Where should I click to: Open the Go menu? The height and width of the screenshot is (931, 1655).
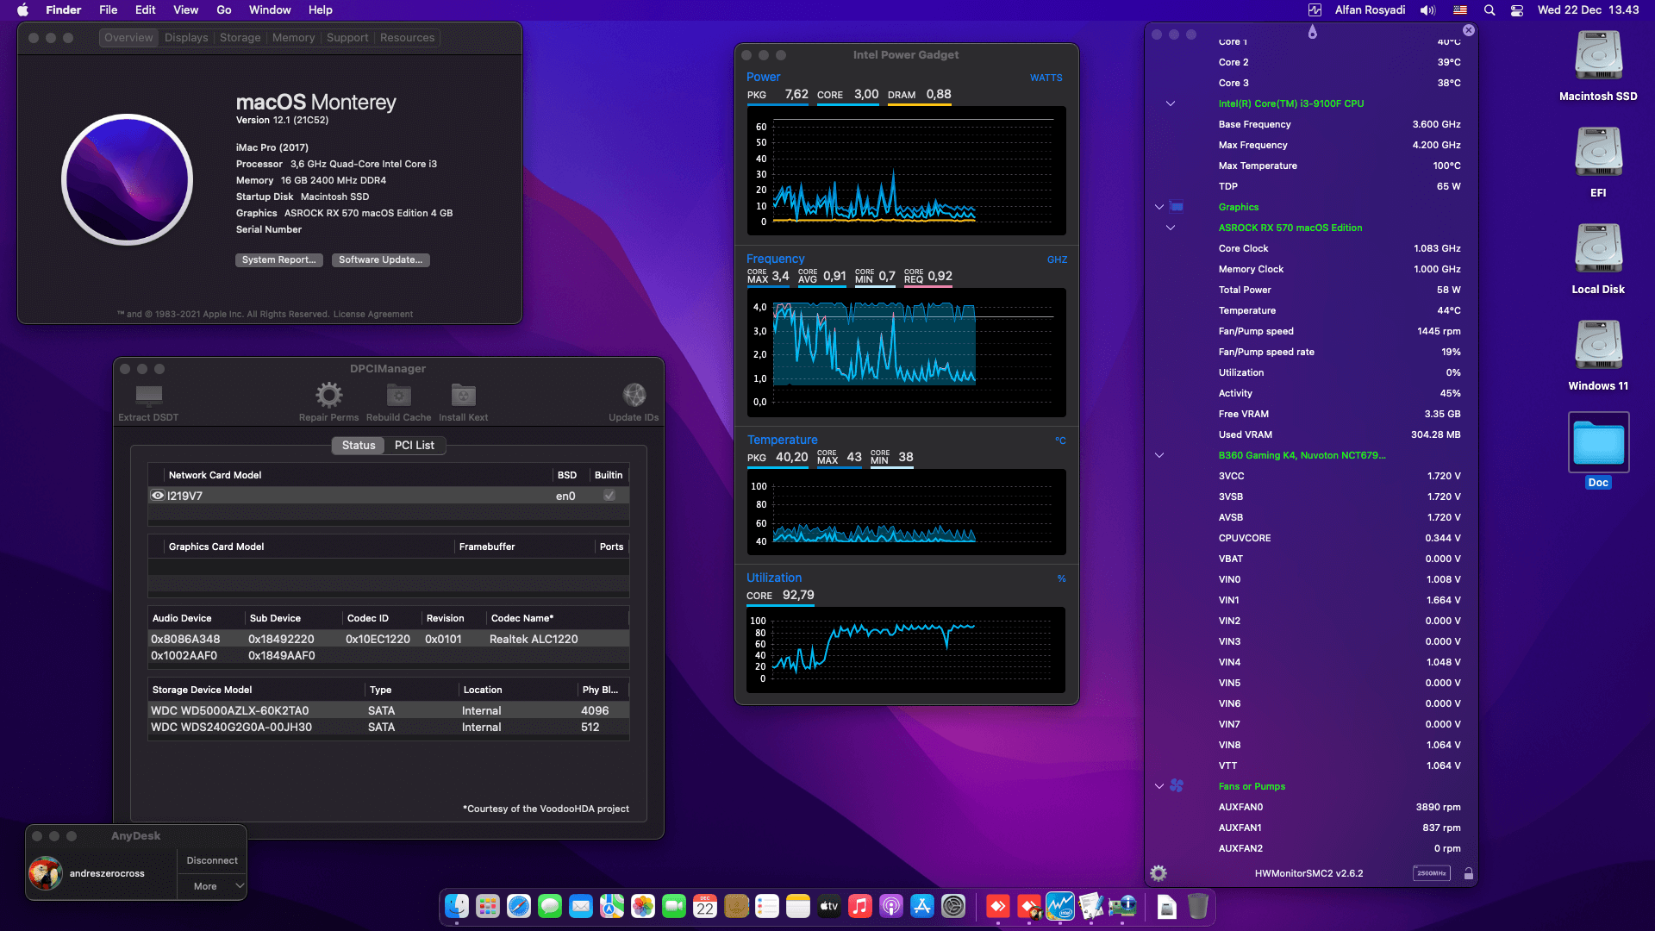pyautogui.click(x=224, y=10)
